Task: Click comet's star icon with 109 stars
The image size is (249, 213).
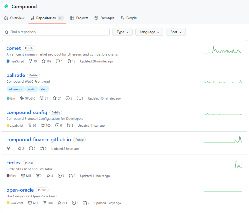Action: (x=44, y=61)
